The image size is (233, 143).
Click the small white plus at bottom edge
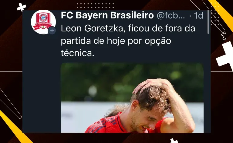[x=174, y=141]
